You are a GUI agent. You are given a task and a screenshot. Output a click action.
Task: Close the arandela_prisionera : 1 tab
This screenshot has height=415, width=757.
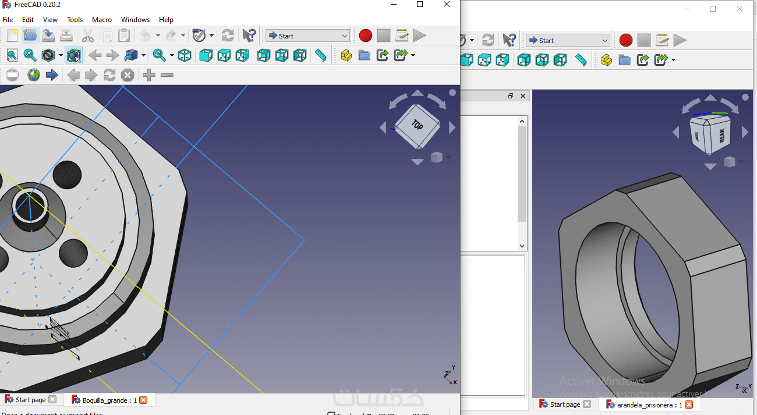pyautogui.click(x=689, y=405)
